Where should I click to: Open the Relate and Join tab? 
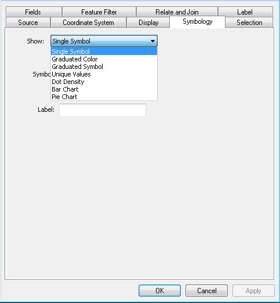point(177,12)
